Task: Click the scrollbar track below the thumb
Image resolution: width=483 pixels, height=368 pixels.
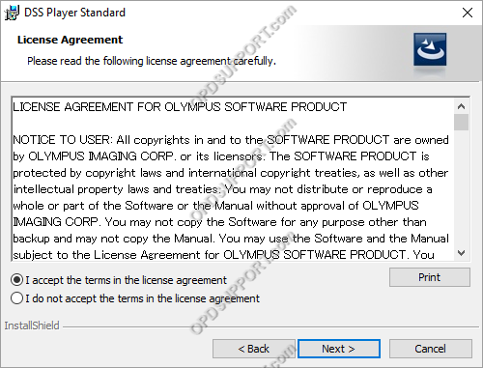Action: coord(461,188)
